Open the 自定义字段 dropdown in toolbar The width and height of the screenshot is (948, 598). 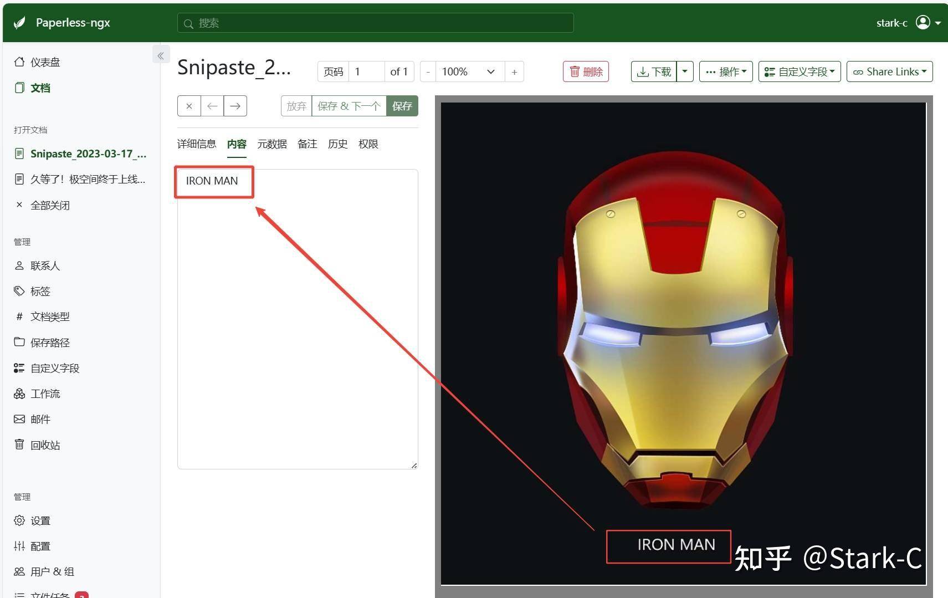tap(800, 71)
